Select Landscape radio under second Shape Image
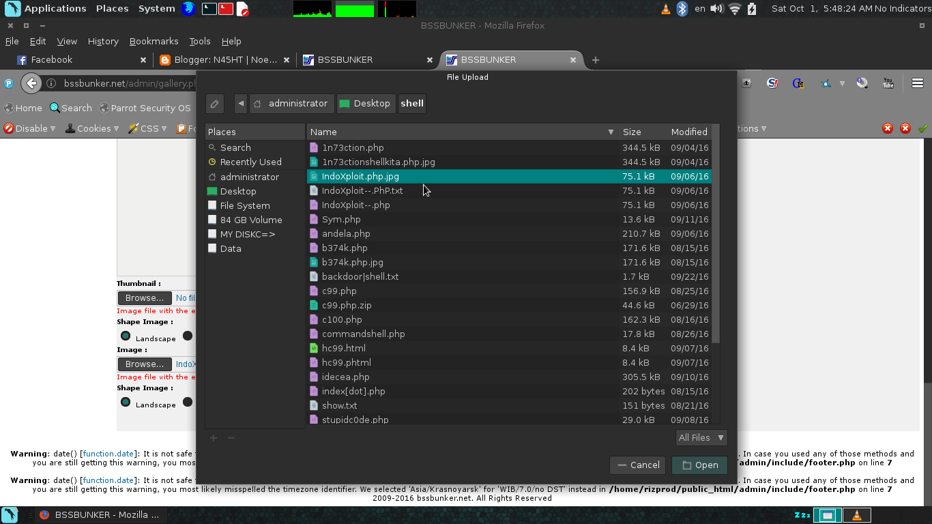932x524 pixels. (125, 402)
